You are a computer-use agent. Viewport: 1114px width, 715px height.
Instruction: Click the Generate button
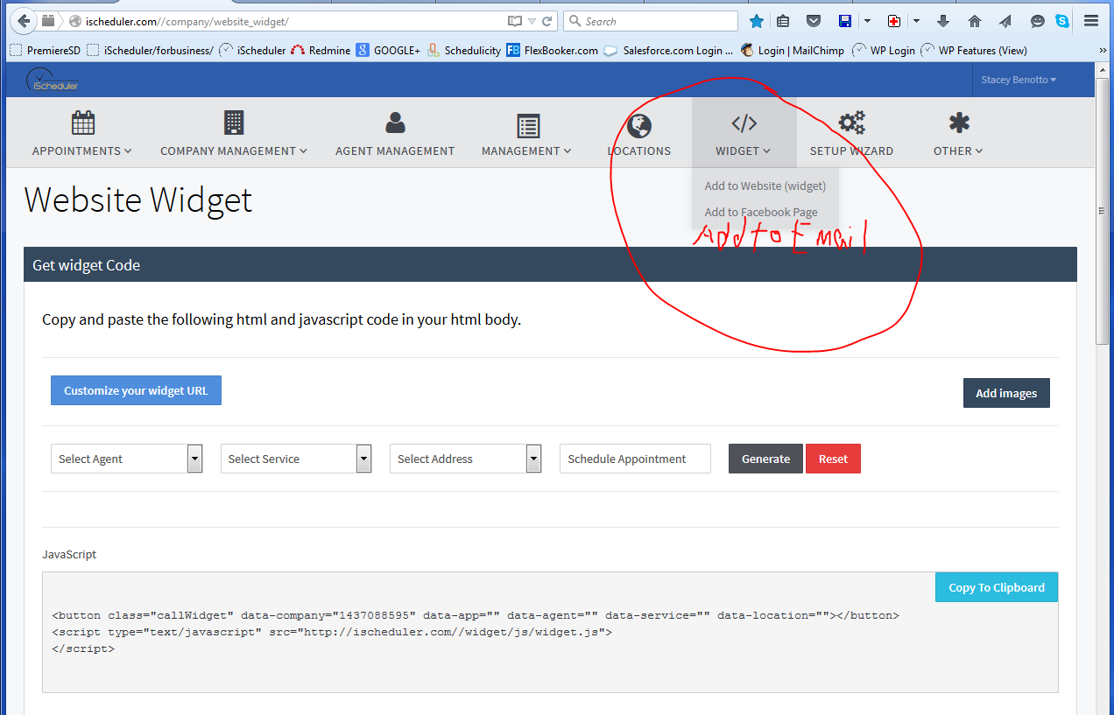pos(765,459)
